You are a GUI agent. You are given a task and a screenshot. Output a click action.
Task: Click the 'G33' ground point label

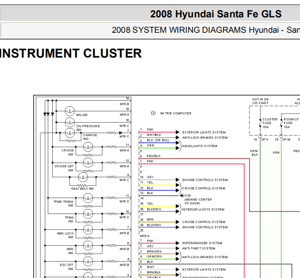pyautogui.click(x=188, y=196)
